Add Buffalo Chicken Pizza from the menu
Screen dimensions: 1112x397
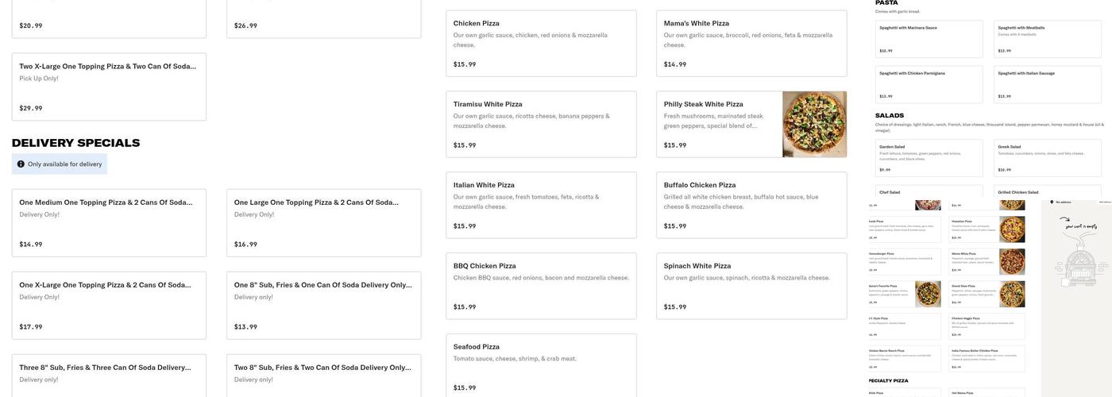[751, 206]
